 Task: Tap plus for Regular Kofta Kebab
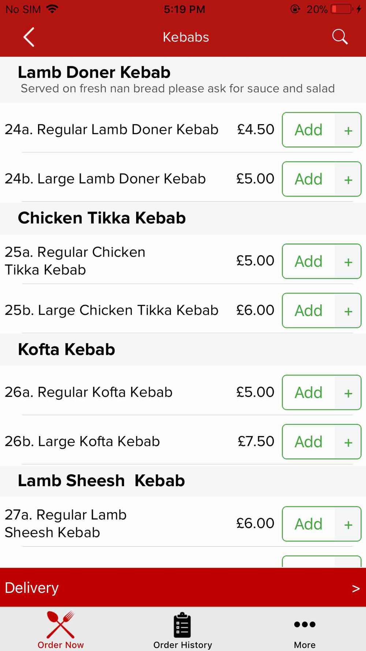click(x=348, y=393)
